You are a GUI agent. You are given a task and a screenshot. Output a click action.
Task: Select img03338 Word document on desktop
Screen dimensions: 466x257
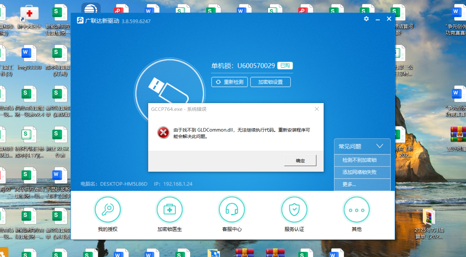[x=29, y=58]
